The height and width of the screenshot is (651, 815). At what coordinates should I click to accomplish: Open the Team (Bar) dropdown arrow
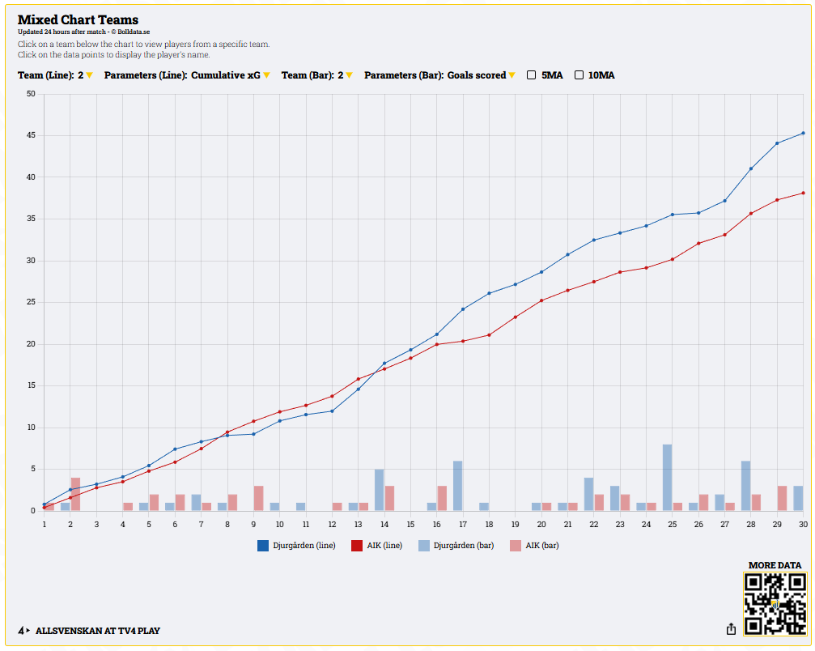[x=349, y=75]
